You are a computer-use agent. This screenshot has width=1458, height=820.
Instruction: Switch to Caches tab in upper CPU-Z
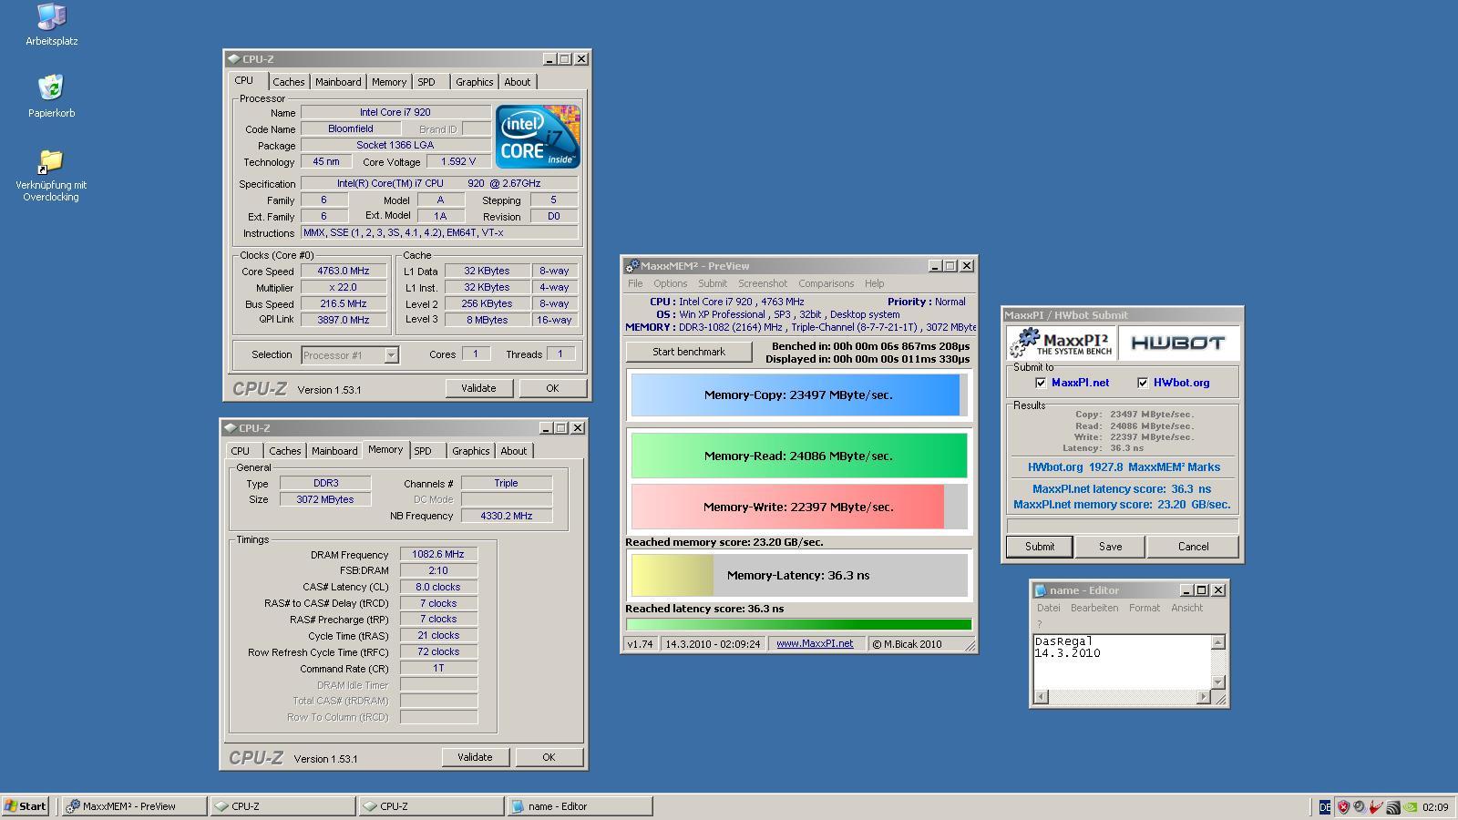pos(288,82)
